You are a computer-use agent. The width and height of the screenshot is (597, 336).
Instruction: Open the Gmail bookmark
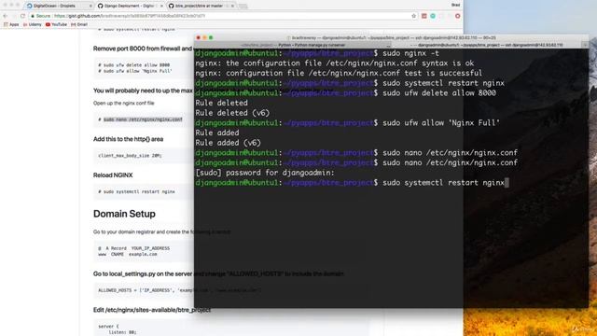79,24
